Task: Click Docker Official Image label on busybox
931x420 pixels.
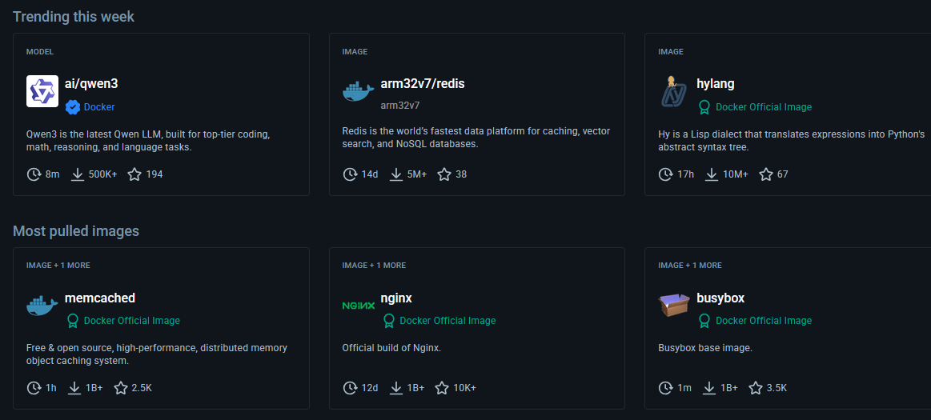Action: 764,320
